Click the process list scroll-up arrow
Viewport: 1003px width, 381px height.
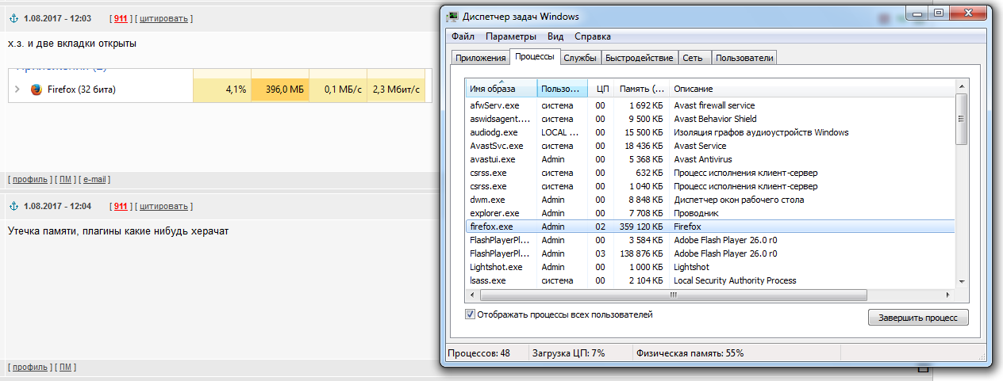pos(961,86)
